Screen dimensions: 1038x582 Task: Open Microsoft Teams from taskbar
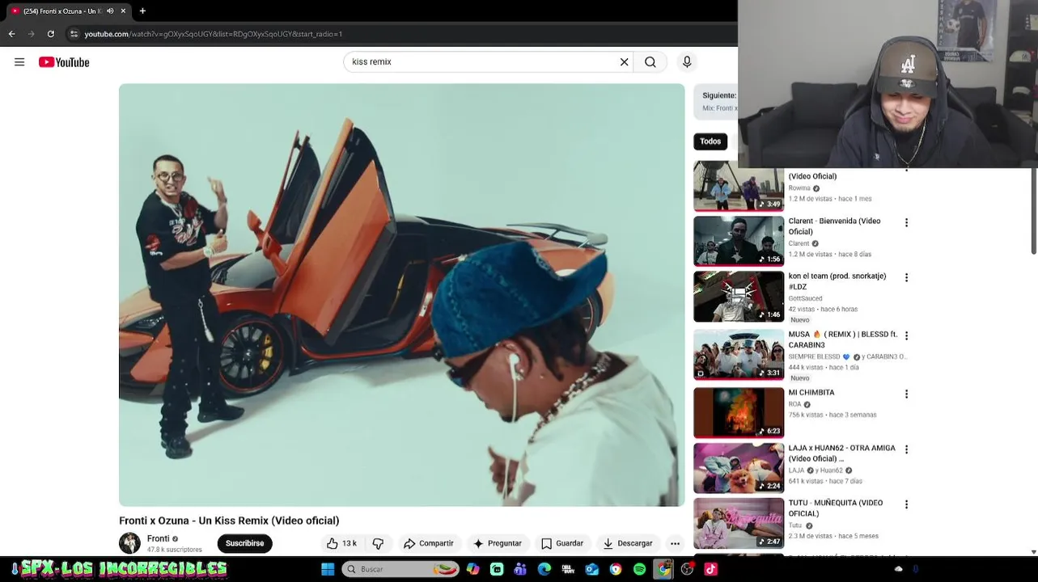[x=520, y=569]
